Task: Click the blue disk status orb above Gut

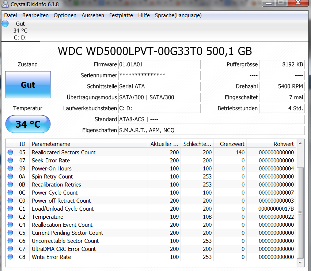Action: 5,23
